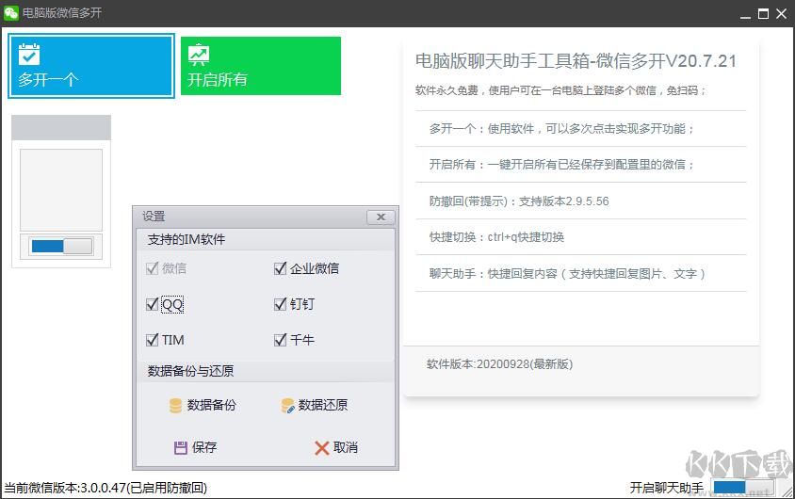This screenshot has width=795, height=499.
Task: Click the 数据备份 database icon
Action: tap(175, 406)
